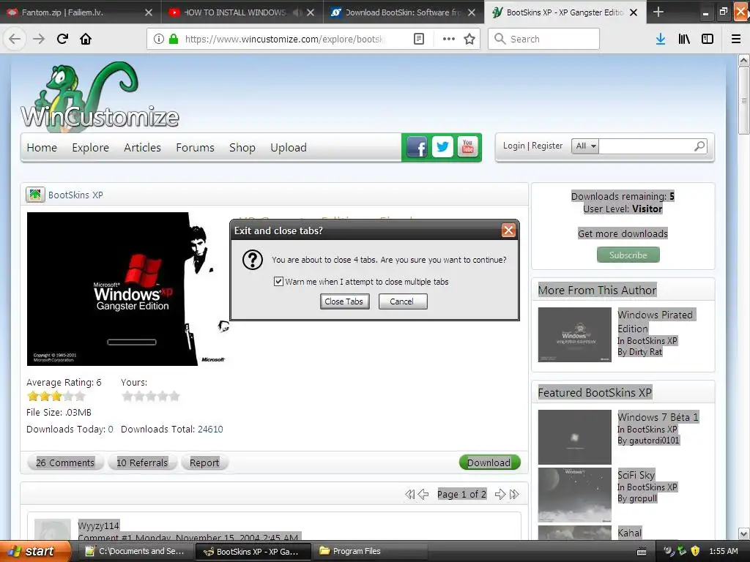
Task: Go to next comments page arrow
Action: pyautogui.click(x=500, y=494)
